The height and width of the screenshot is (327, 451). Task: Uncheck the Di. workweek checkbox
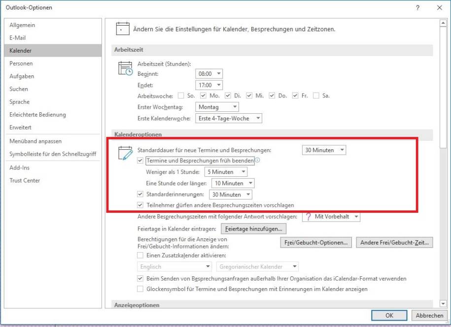(228, 96)
